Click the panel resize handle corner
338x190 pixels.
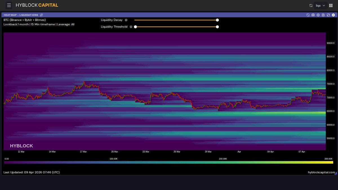point(335,174)
